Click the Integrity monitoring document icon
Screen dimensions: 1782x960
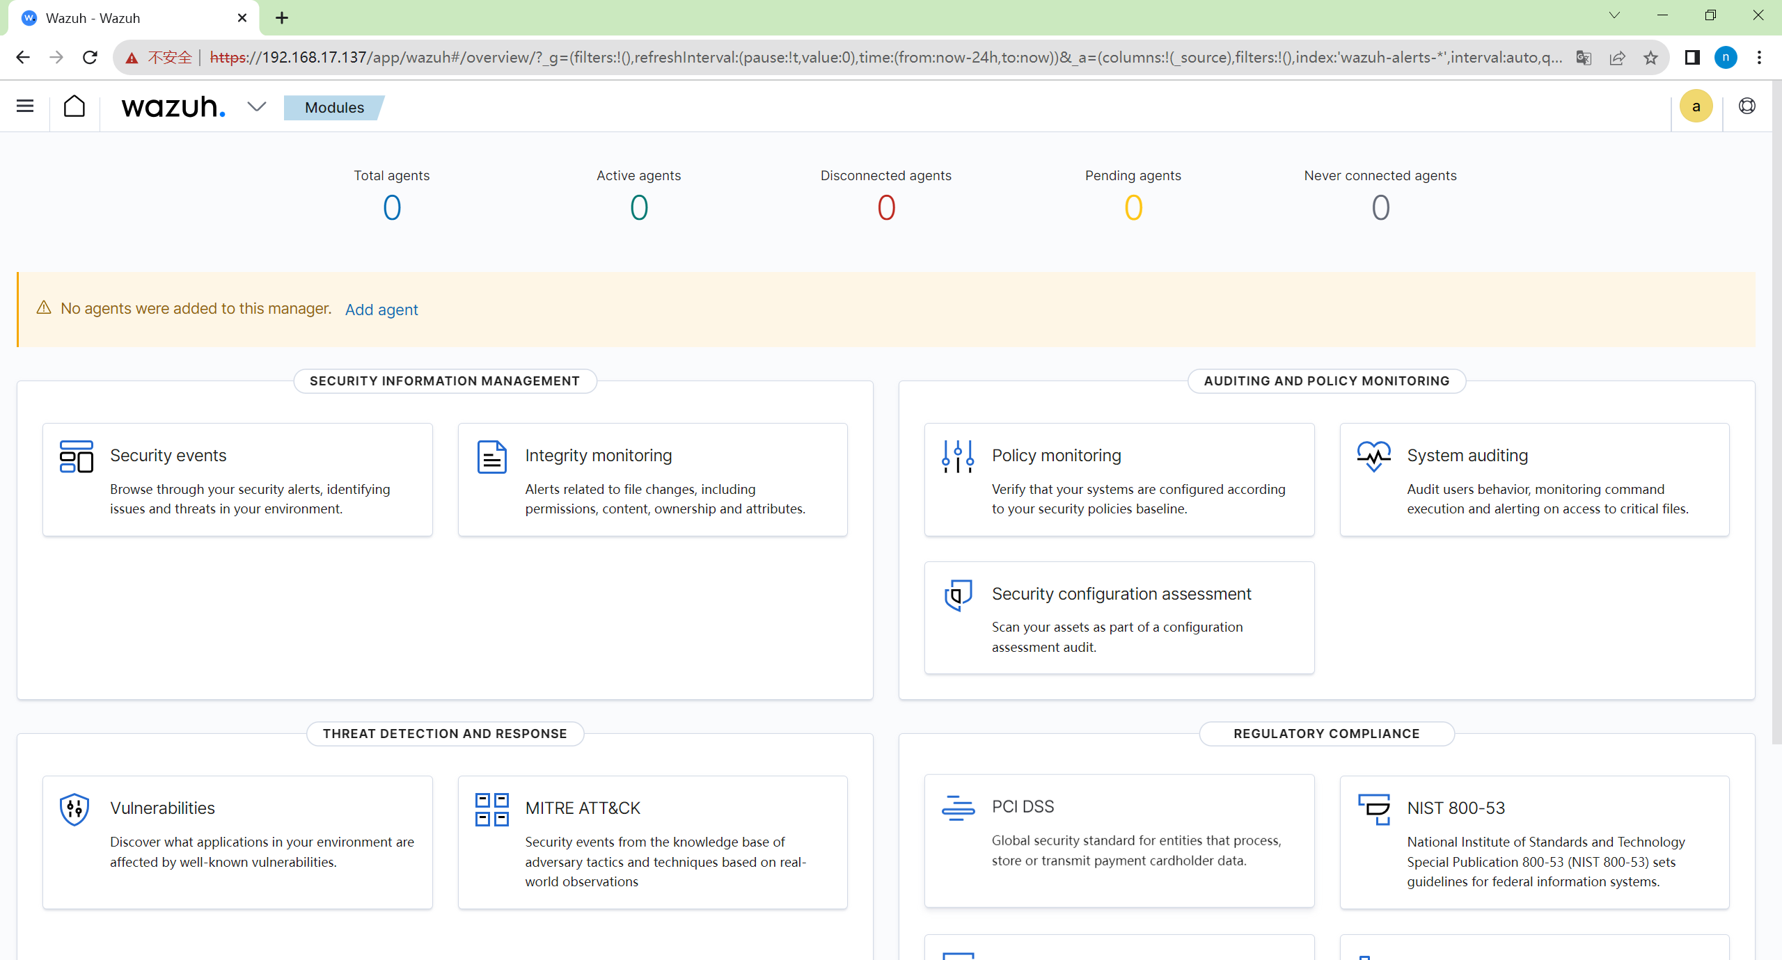491,457
